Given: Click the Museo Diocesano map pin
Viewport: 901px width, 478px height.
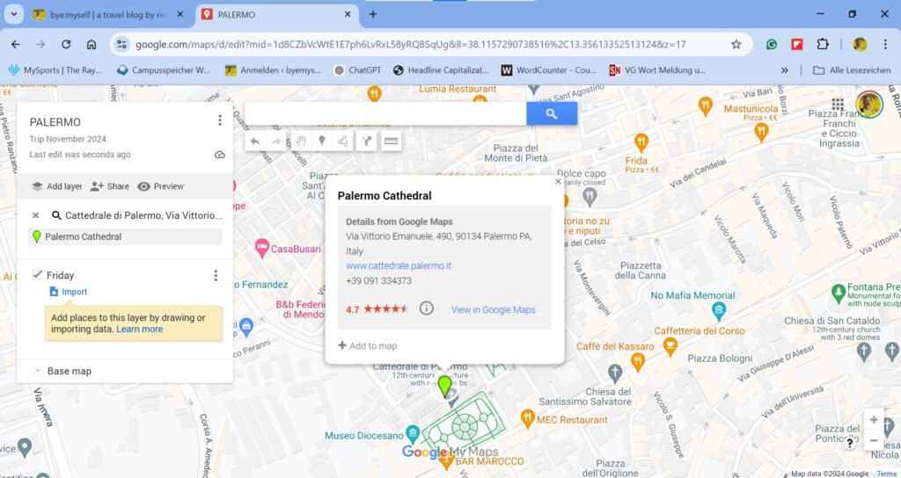Looking at the screenshot, I should tap(412, 434).
